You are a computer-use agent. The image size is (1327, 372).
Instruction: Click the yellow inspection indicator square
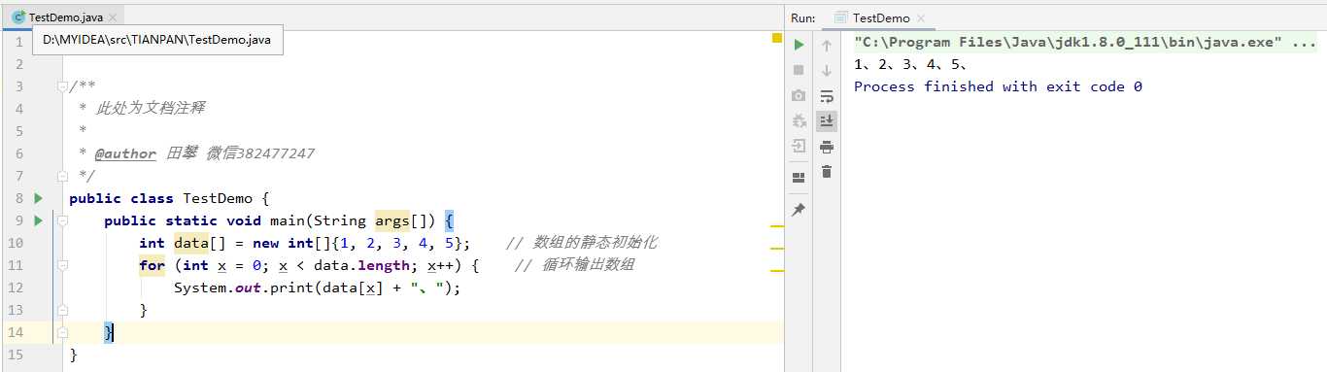pos(776,38)
